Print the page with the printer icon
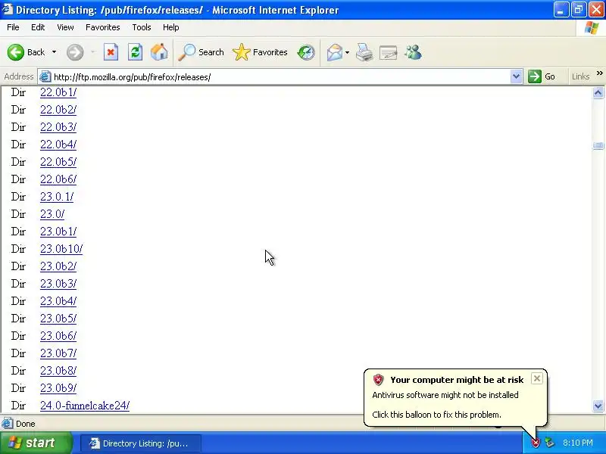606x454 pixels. pyautogui.click(x=364, y=52)
